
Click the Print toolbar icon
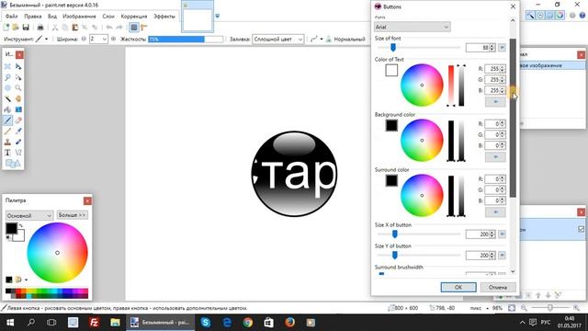pos(40,27)
